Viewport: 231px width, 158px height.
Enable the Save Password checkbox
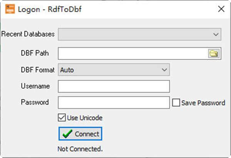click(x=176, y=103)
